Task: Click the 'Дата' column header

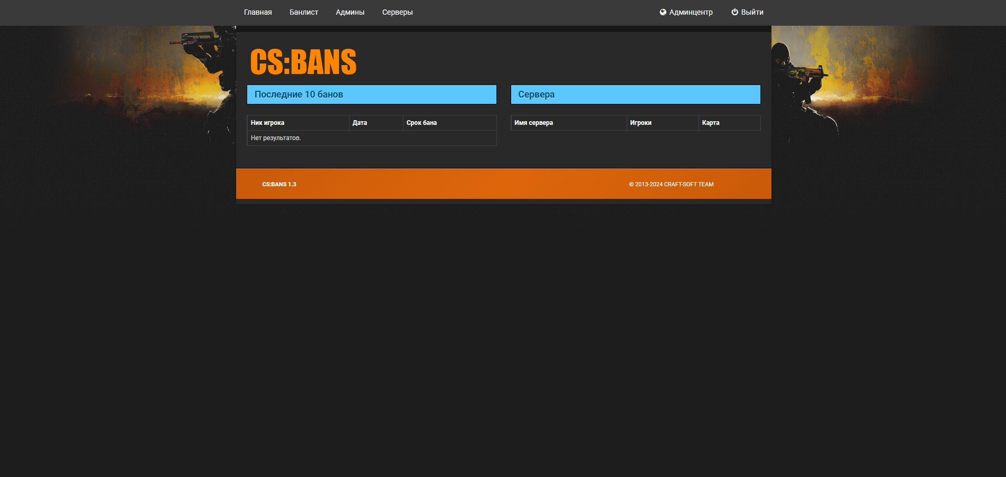Action: click(359, 123)
